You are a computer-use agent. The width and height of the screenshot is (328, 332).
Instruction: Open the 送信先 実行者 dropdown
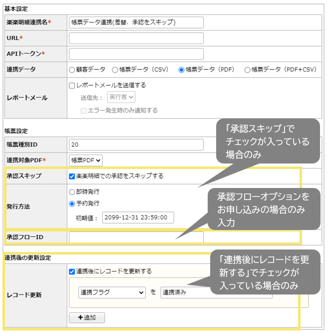pyautogui.click(x=121, y=97)
